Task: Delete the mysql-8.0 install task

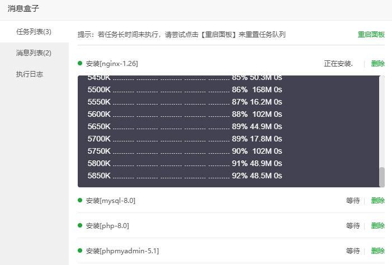Action: click(378, 201)
